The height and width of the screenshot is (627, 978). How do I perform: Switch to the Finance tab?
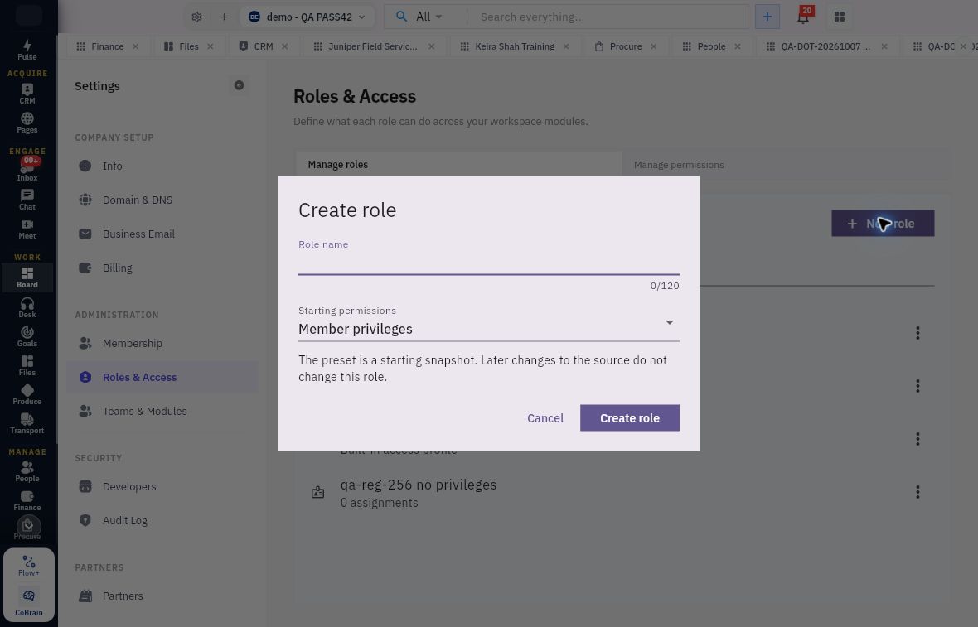pos(107,46)
